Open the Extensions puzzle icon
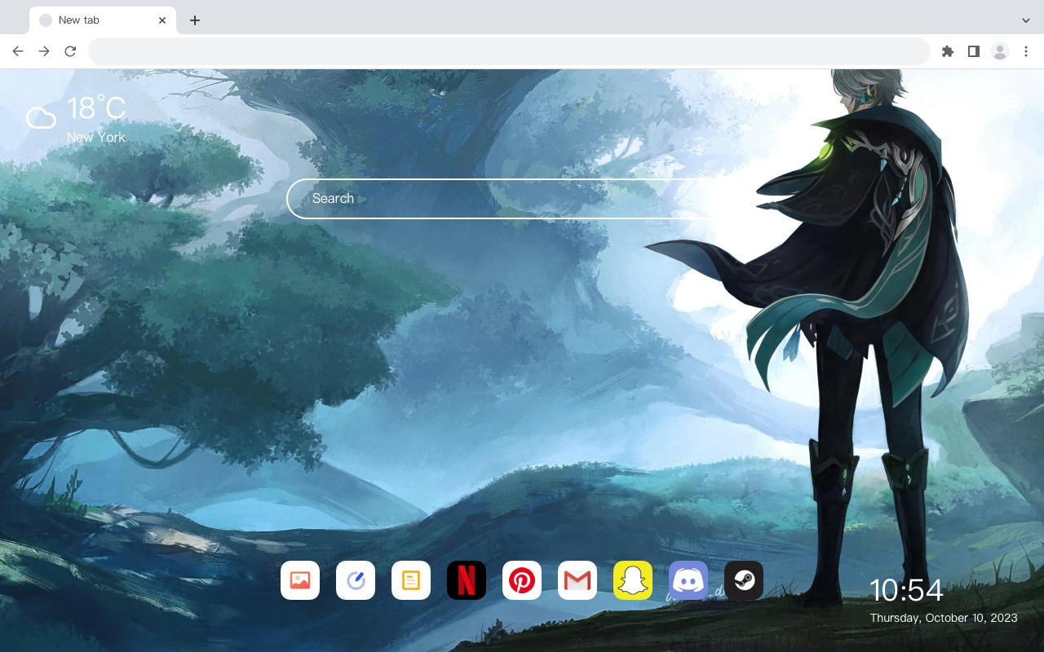The width and height of the screenshot is (1044, 652). [947, 51]
